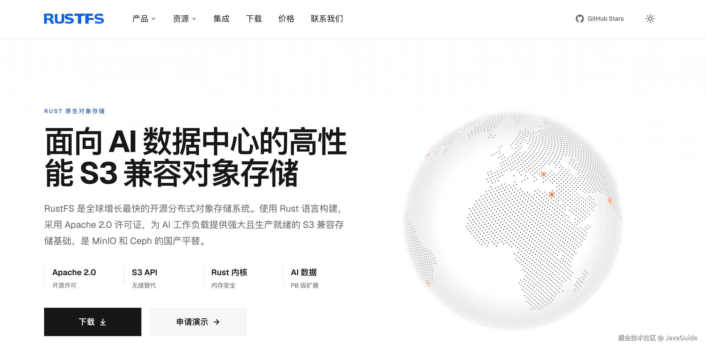Open the 产品 dropdown menu
The image size is (706, 350).
144,19
